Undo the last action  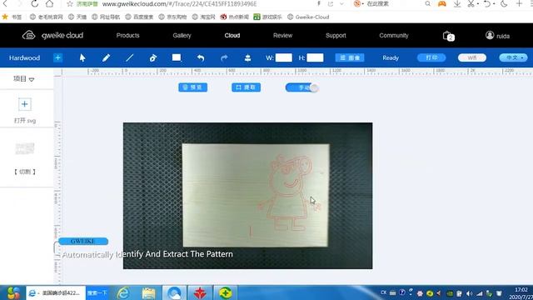[201, 57]
